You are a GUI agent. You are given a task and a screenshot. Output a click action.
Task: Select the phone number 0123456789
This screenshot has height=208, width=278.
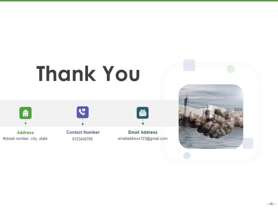click(83, 139)
